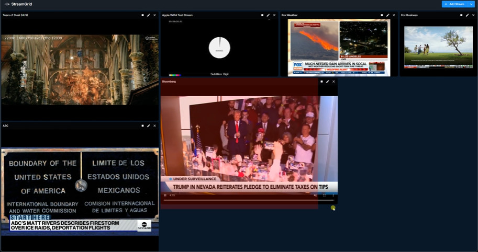This screenshot has height=252, width=478.
Task: Close the Fox Business tile
Action: click(x=473, y=15)
